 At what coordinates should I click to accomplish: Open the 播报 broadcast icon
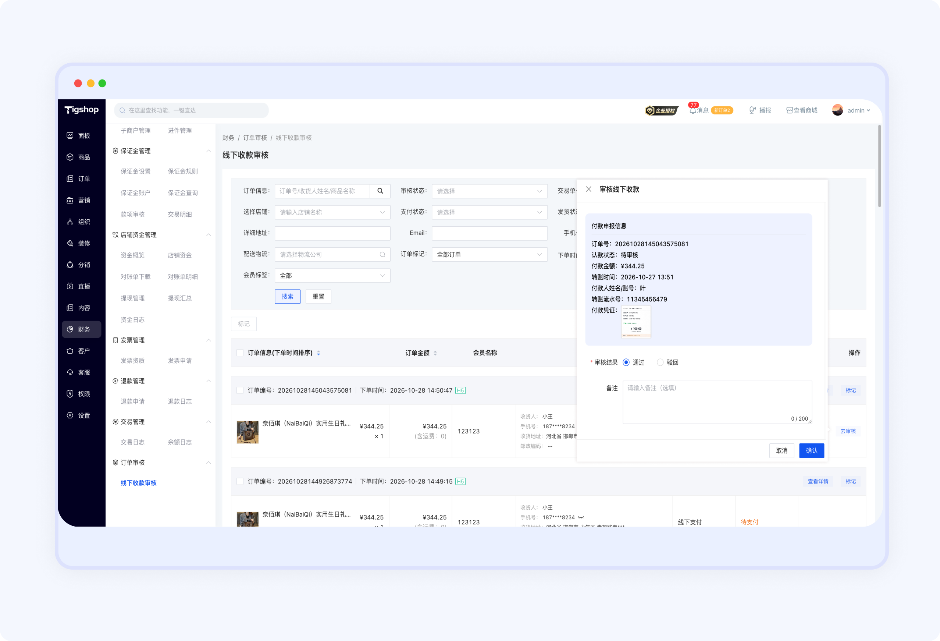pyautogui.click(x=752, y=110)
